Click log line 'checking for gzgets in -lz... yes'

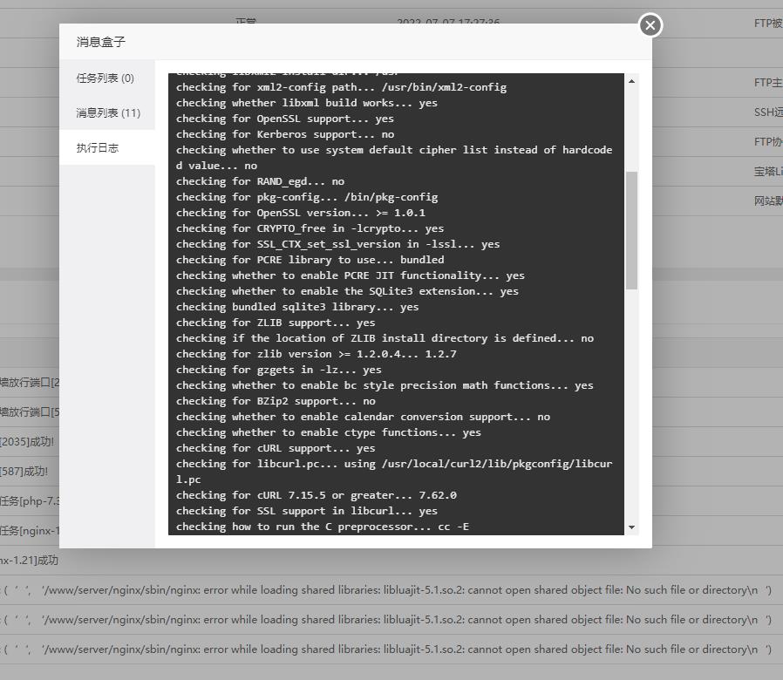point(279,370)
